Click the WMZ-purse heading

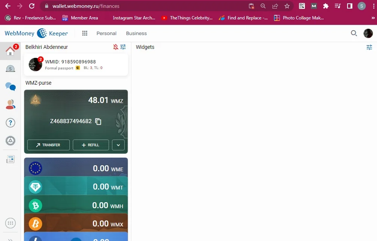point(38,83)
